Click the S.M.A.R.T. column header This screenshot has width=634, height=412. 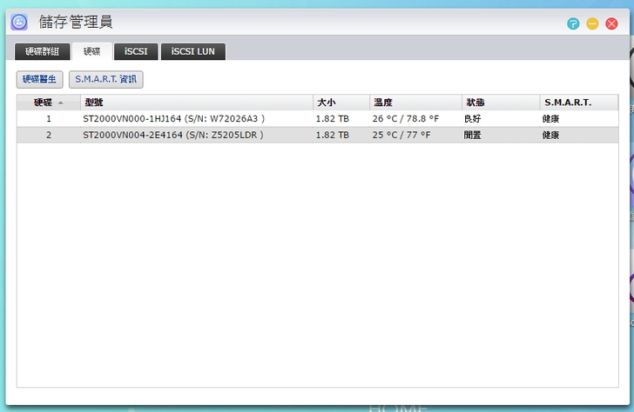click(x=579, y=103)
